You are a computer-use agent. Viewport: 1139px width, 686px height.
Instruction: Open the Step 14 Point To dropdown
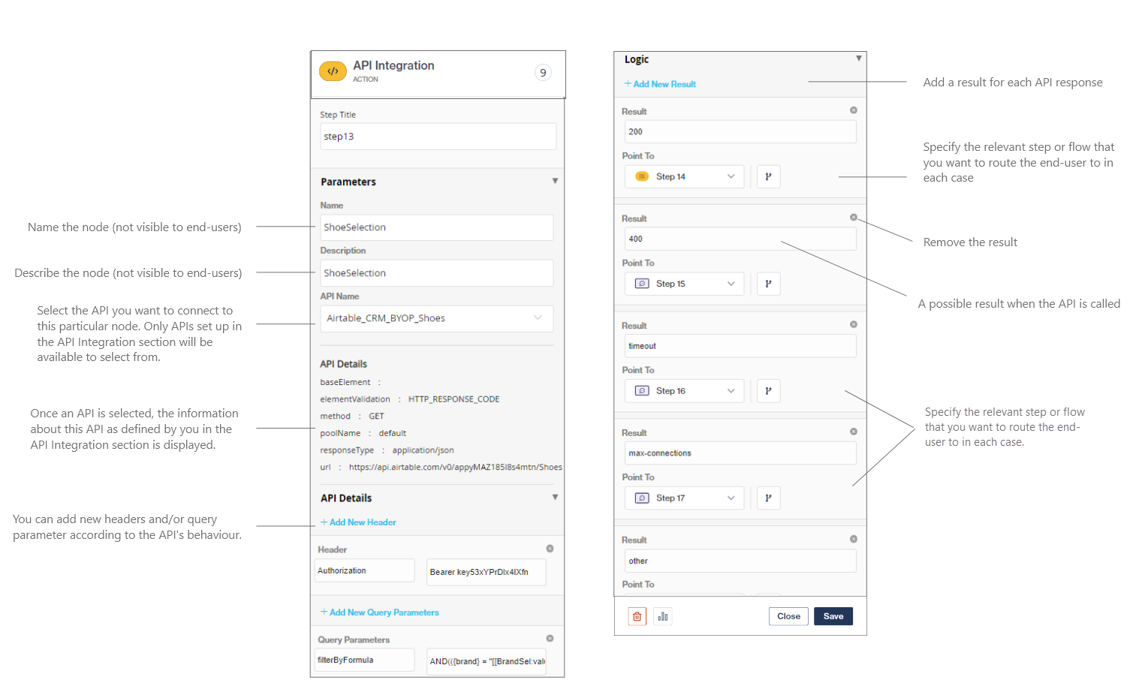coord(683,176)
